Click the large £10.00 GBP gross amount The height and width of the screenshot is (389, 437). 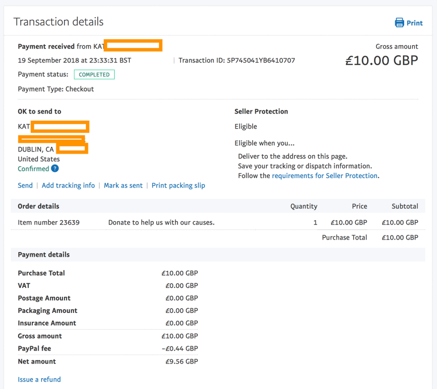coord(381,60)
